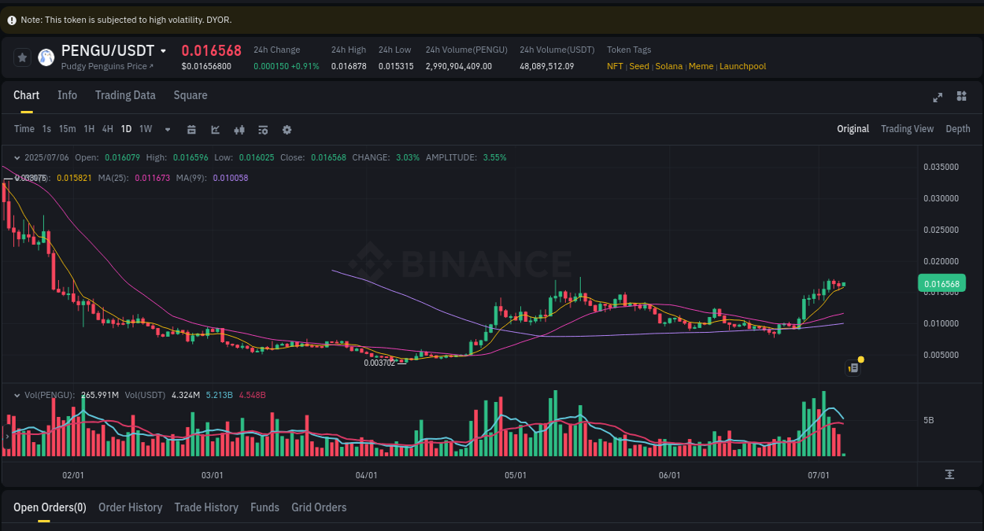Toggle the favorite star for PENGU/USDT
984x531 pixels.
(22, 57)
